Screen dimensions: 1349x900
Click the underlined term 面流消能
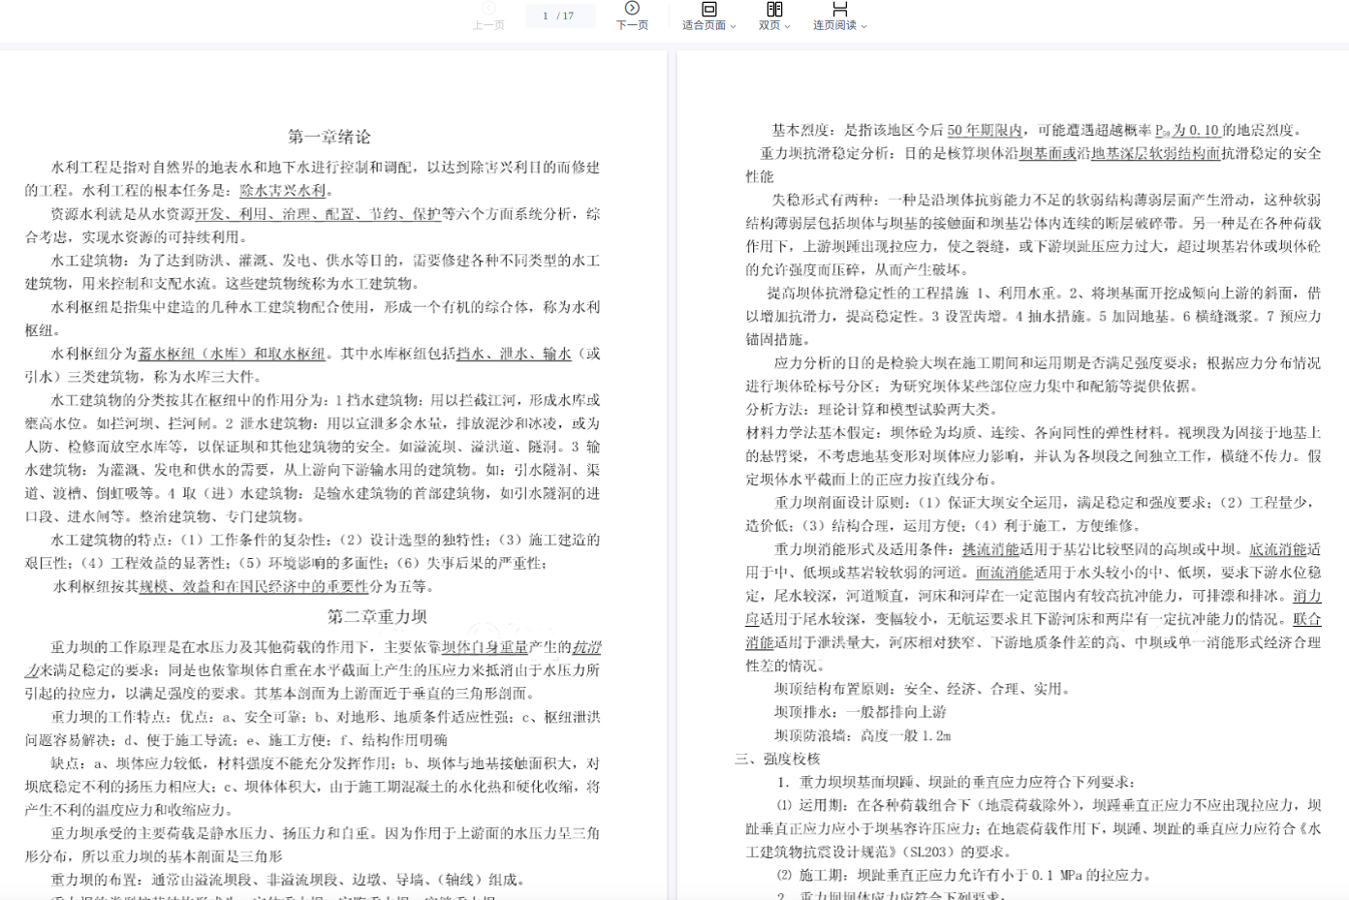point(1004,573)
